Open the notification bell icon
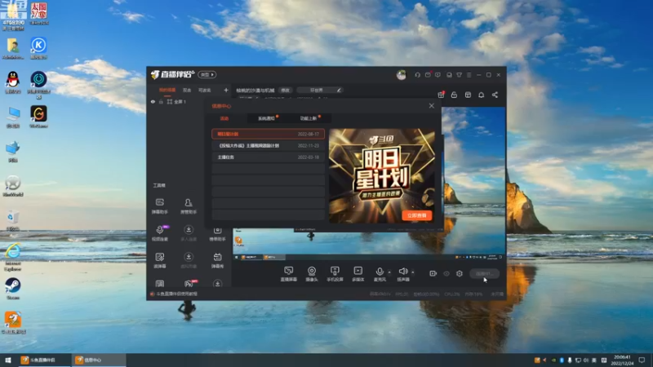Image resolution: width=653 pixels, height=367 pixels. [481, 95]
